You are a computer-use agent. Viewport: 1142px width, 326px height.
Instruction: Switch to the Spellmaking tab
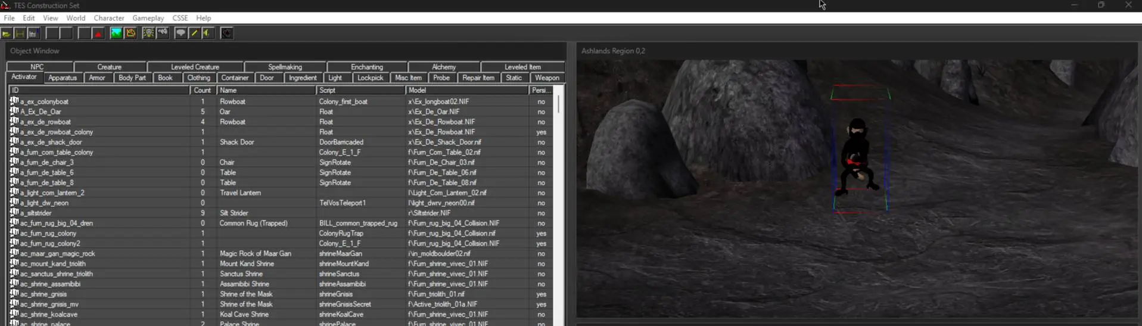(x=285, y=67)
